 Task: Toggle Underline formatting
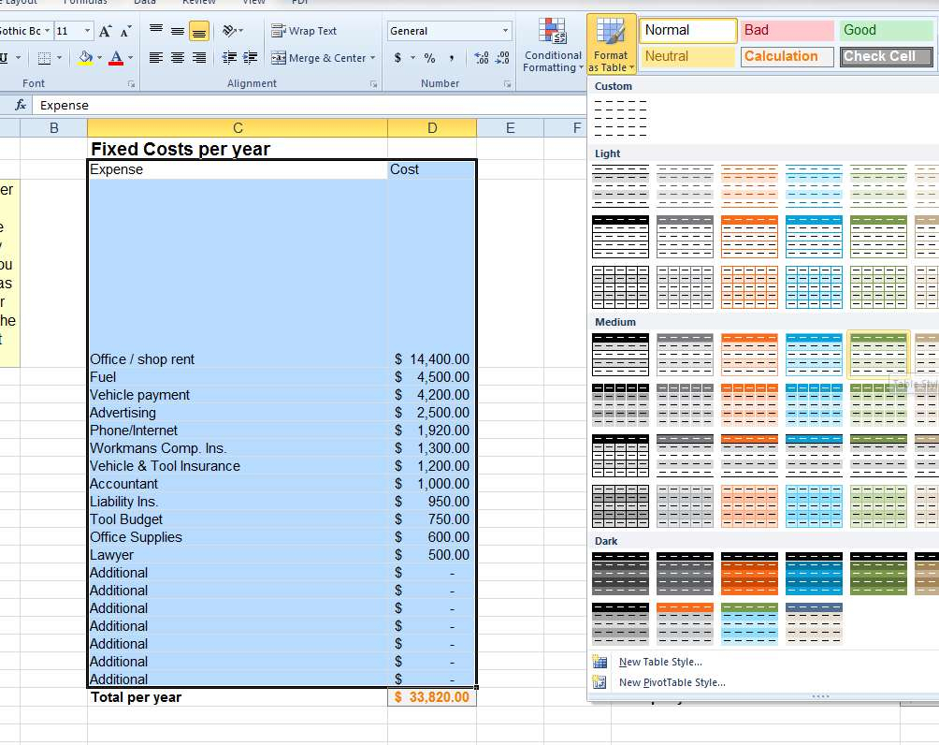click(x=6, y=58)
